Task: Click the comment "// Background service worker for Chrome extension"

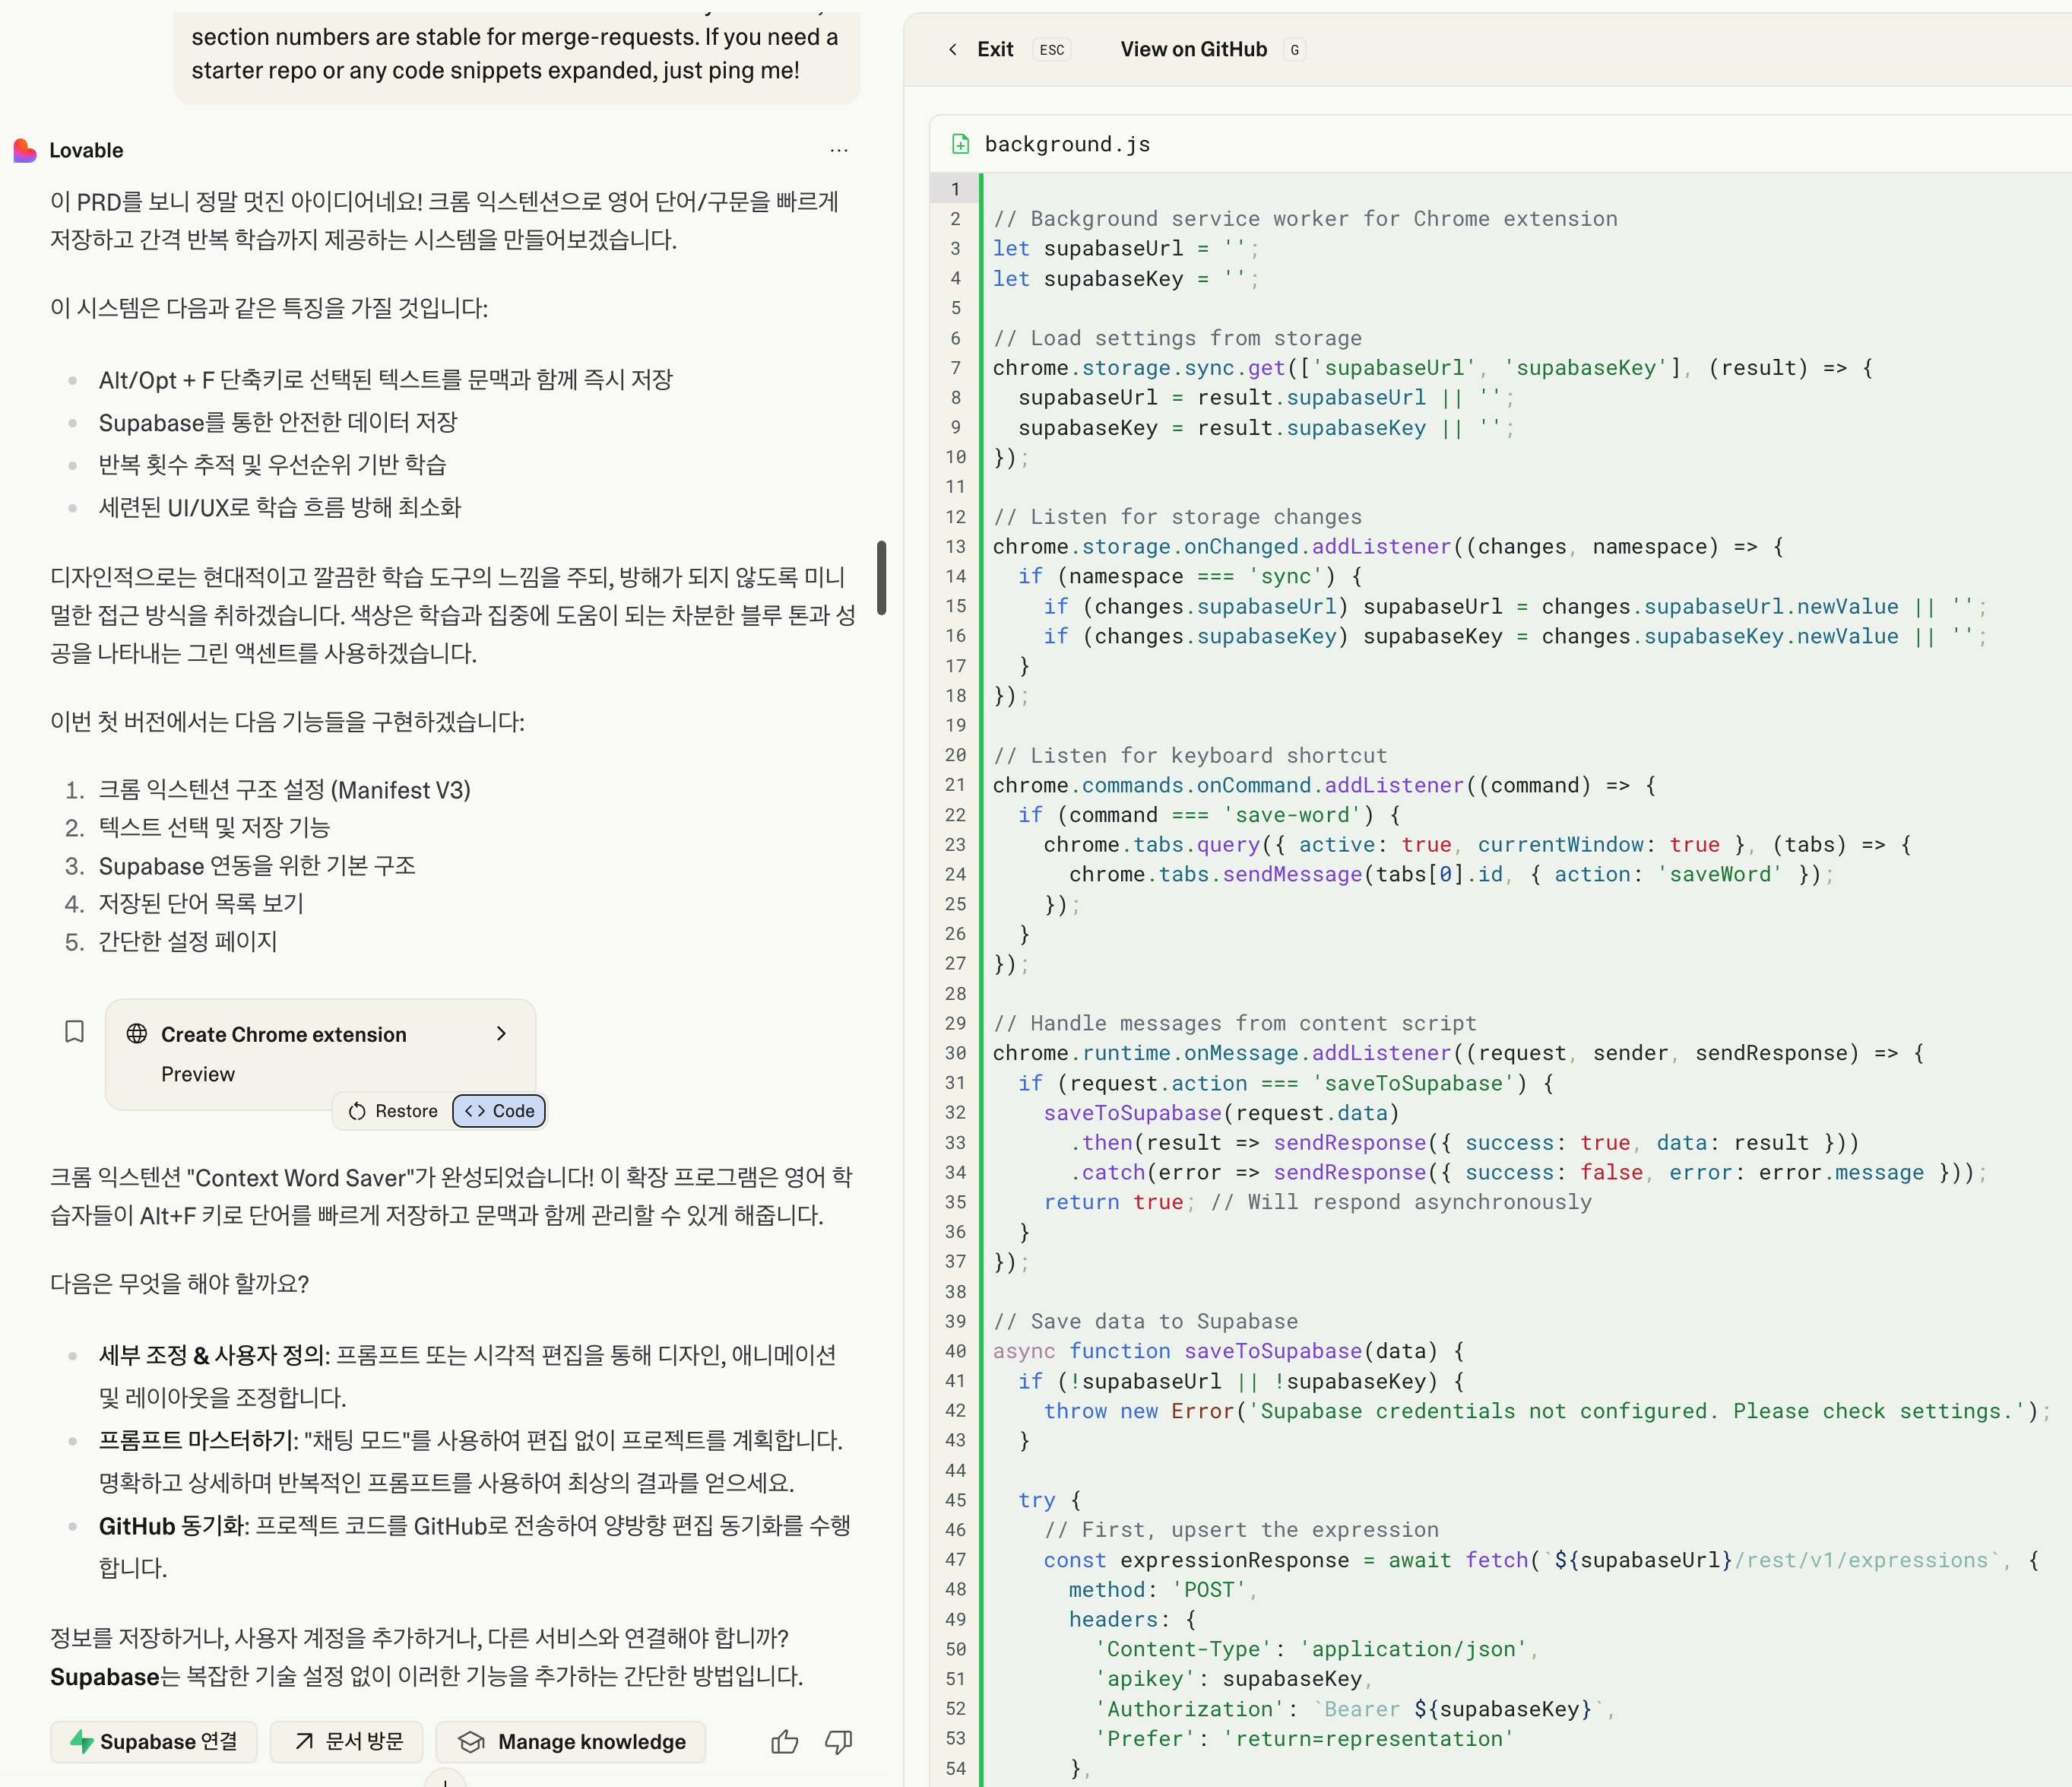Action: 1305,218
